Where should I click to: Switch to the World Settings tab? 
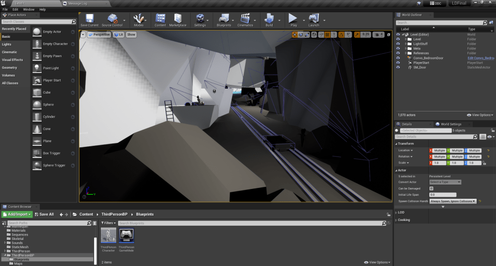[450, 124]
